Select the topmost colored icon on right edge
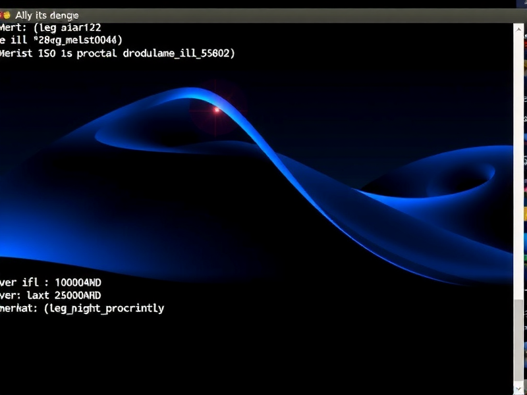 (x=525, y=36)
